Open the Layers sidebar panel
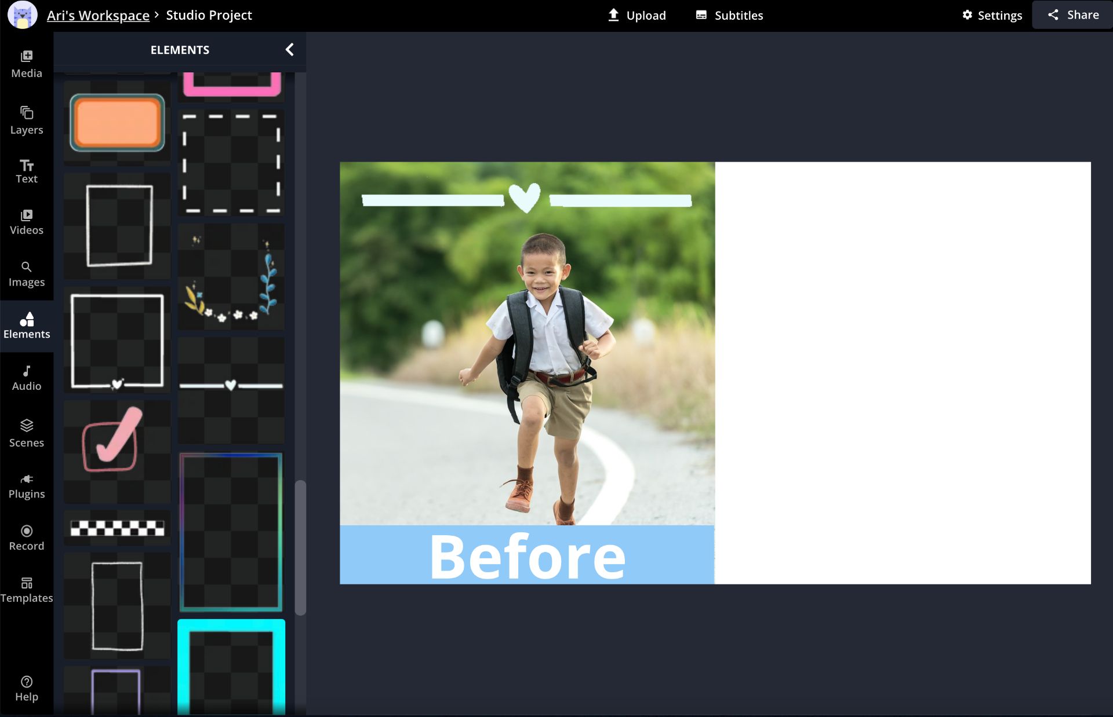Image resolution: width=1113 pixels, height=717 pixels. (27, 120)
